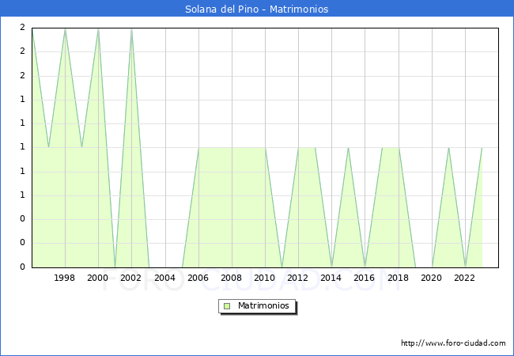Click the 2016 label on the x-axis
Screen dimensions: 514x356
pos(365,278)
